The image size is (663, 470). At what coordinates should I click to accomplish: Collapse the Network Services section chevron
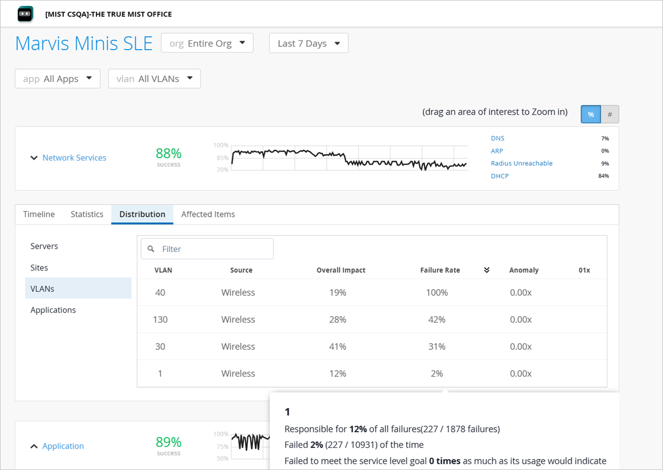coord(34,158)
